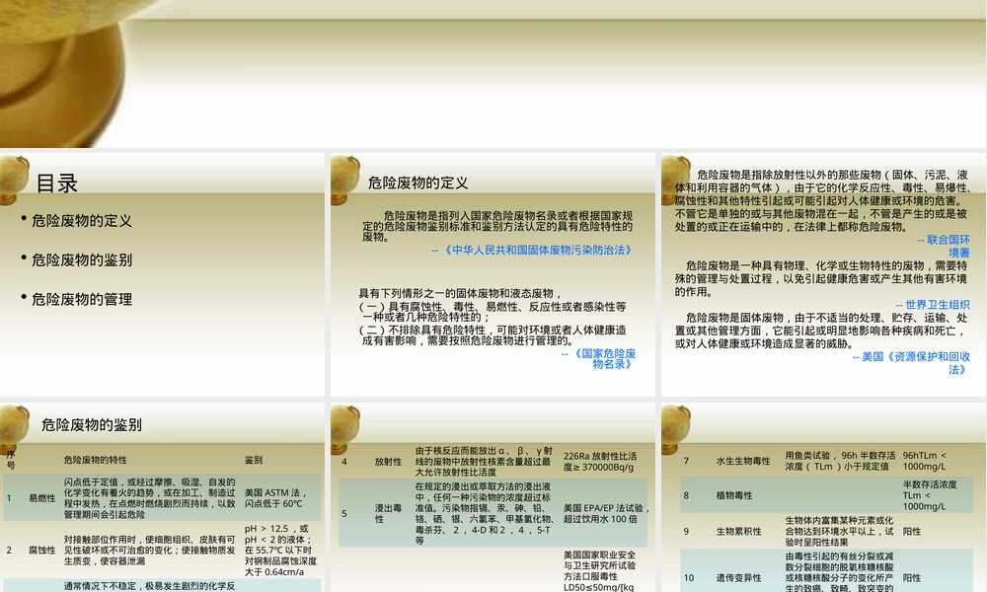Click the 生物累积性 table cell
Screen dimensions: 987x592
tap(739, 532)
